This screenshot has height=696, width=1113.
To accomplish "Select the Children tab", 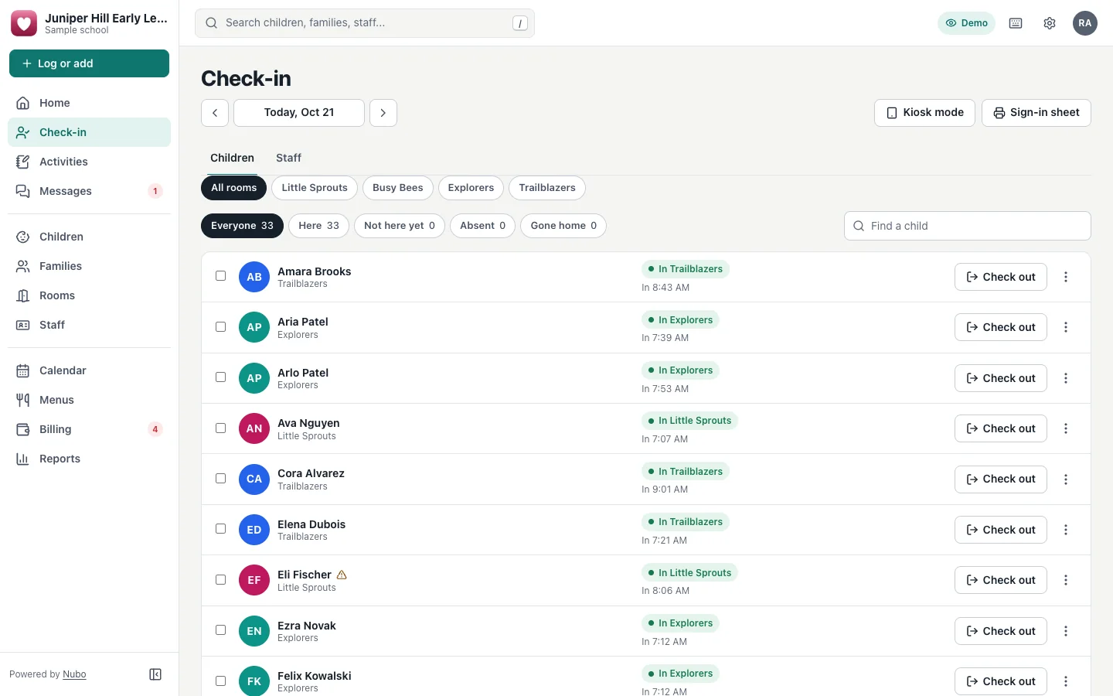I will 232,158.
